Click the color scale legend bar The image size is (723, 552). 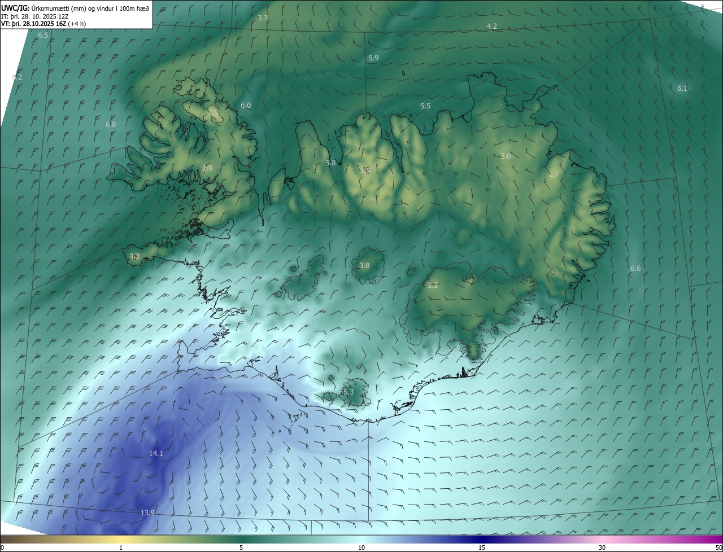(x=361, y=539)
